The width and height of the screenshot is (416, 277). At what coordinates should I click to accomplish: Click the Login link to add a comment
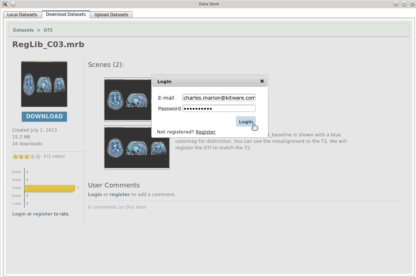(95, 195)
